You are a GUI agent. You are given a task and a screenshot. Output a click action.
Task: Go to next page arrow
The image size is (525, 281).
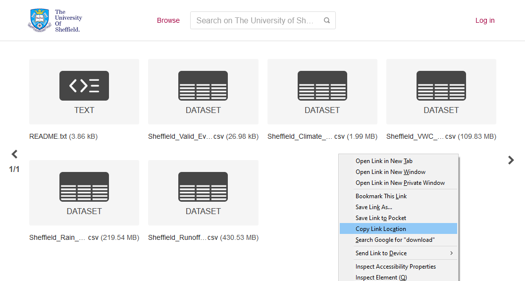point(511,160)
